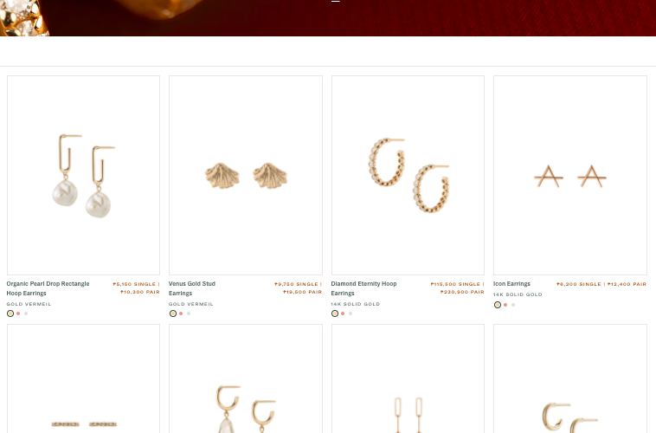Pick silver swatch for Diamond Eternity Hoop Earrings
The image size is (656, 433).
click(x=351, y=313)
